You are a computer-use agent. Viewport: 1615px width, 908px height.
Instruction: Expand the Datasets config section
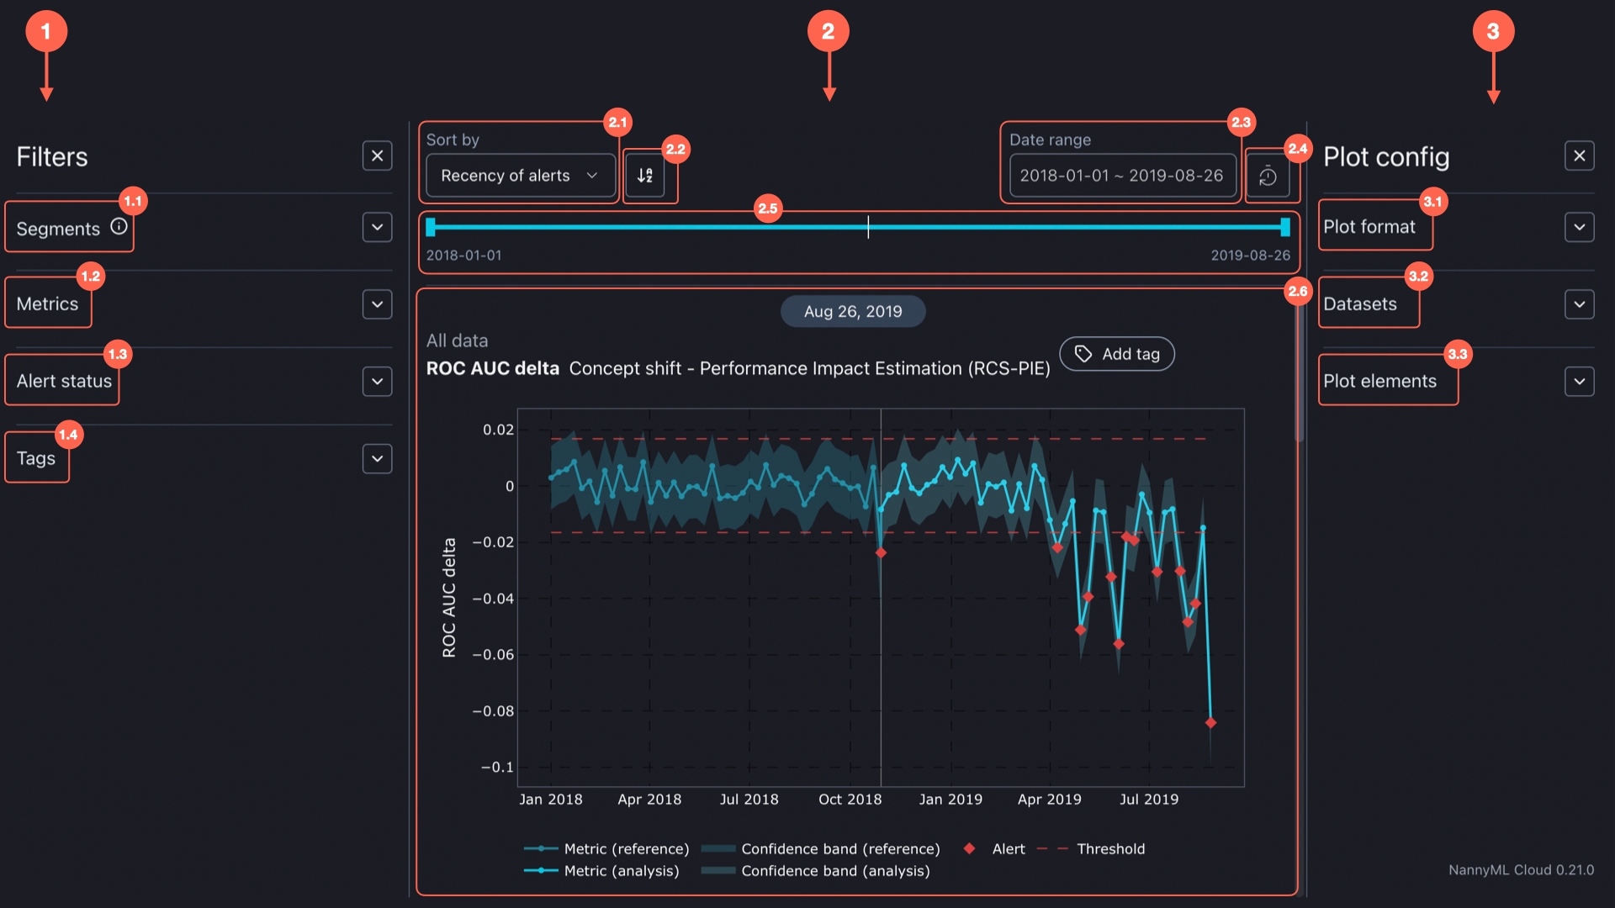click(1579, 304)
